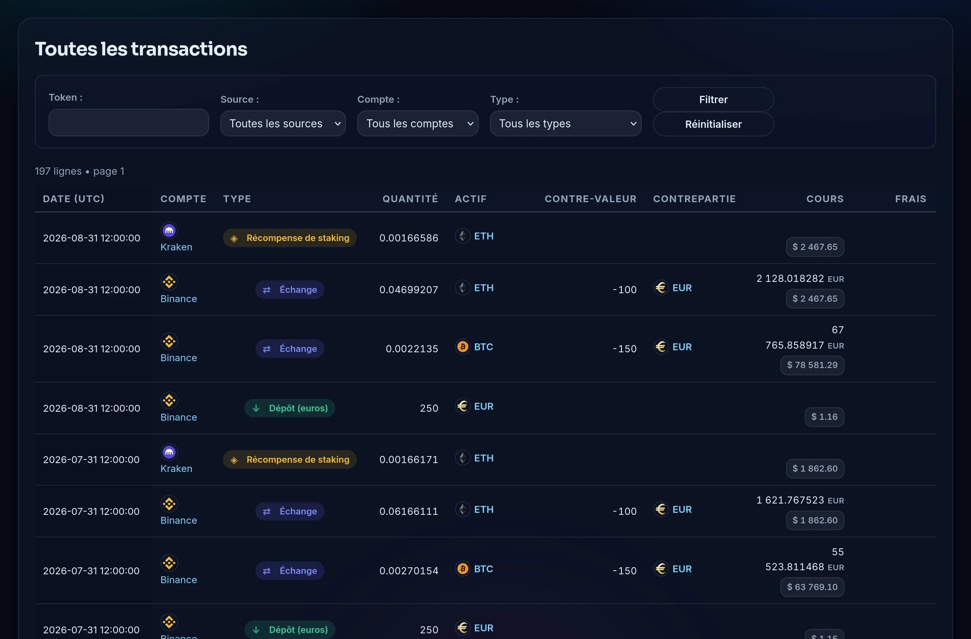Open the 'Toutes les sources' dropdown
This screenshot has width=971, height=639.
[x=283, y=124]
